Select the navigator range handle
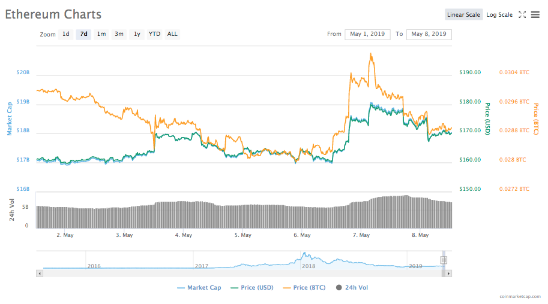The height and width of the screenshot is (304, 548). [x=444, y=260]
